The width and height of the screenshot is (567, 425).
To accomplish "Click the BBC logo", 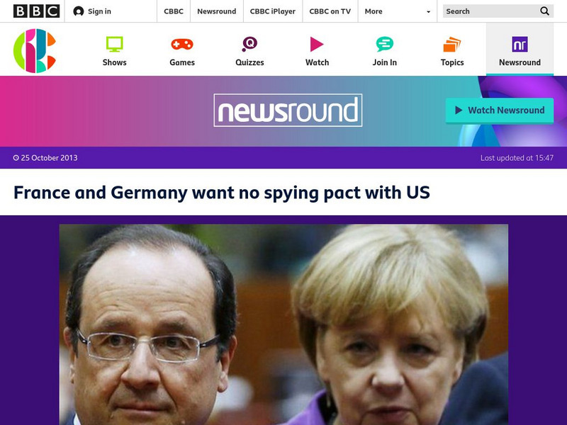I will point(36,11).
